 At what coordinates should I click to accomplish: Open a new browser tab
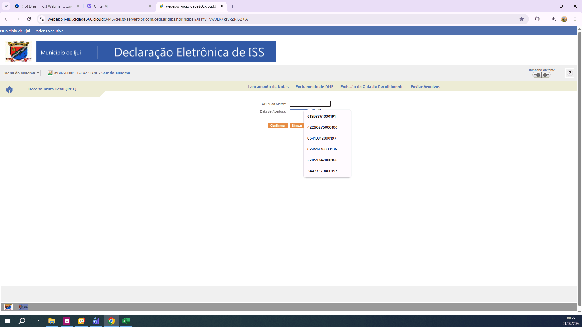(233, 6)
